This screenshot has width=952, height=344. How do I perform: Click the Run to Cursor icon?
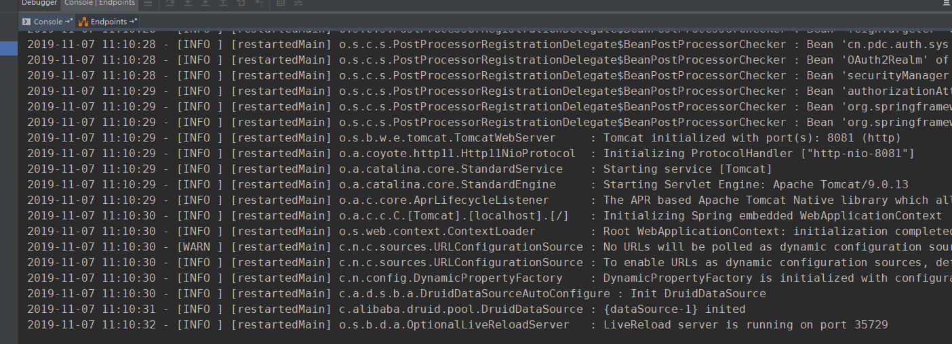pyautogui.click(x=258, y=3)
